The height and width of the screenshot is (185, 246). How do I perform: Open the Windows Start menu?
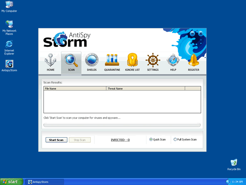(x=11, y=182)
